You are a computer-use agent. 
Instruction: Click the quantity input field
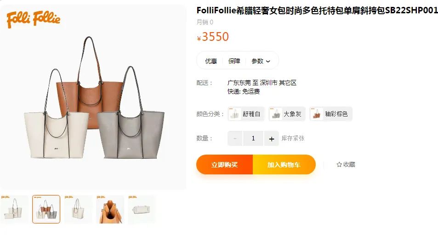[x=253, y=139]
